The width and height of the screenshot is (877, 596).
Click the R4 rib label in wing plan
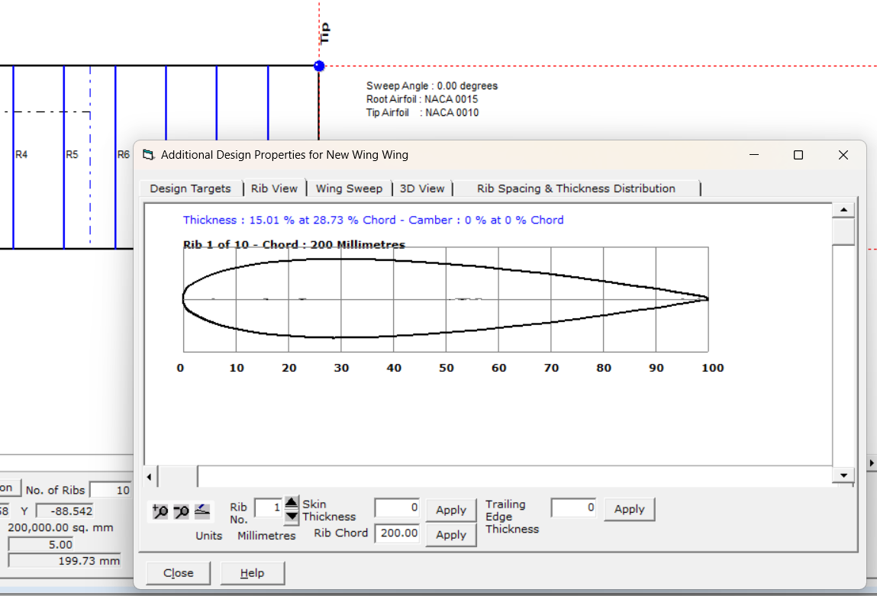click(21, 154)
